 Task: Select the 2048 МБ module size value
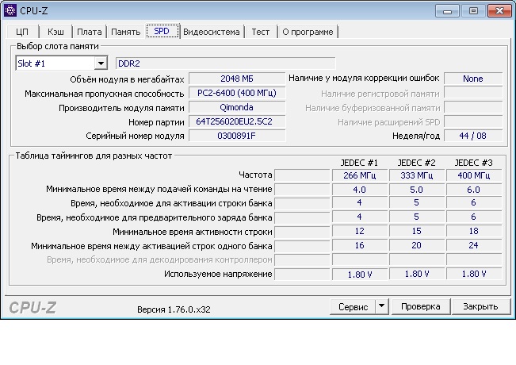point(237,79)
